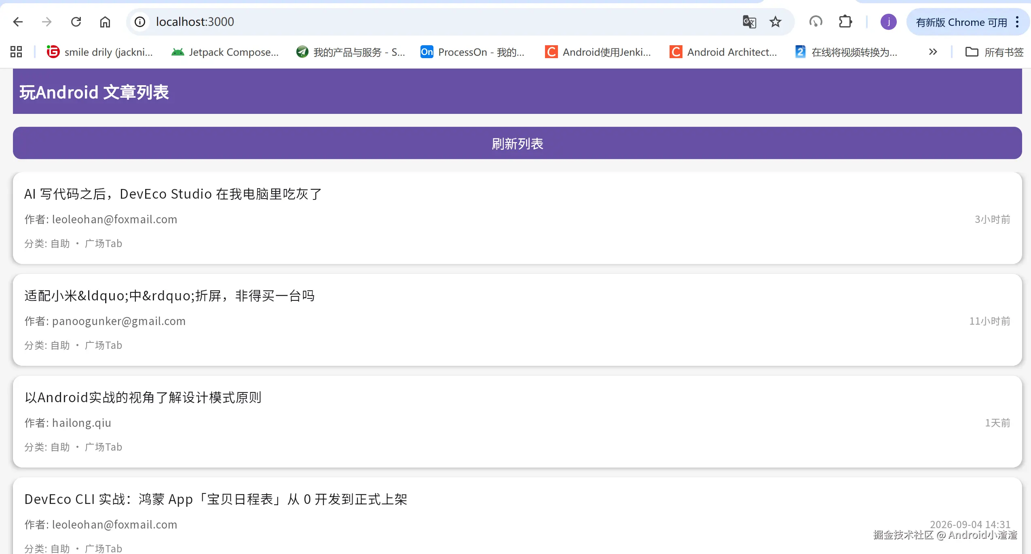
Task: View site information for localhost
Action: (x=140, y=22)
